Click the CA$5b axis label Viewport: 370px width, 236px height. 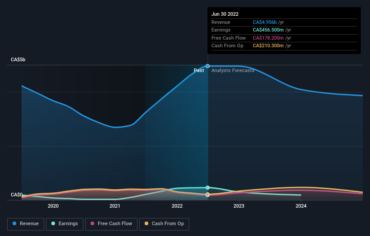[x=18, y=59]
